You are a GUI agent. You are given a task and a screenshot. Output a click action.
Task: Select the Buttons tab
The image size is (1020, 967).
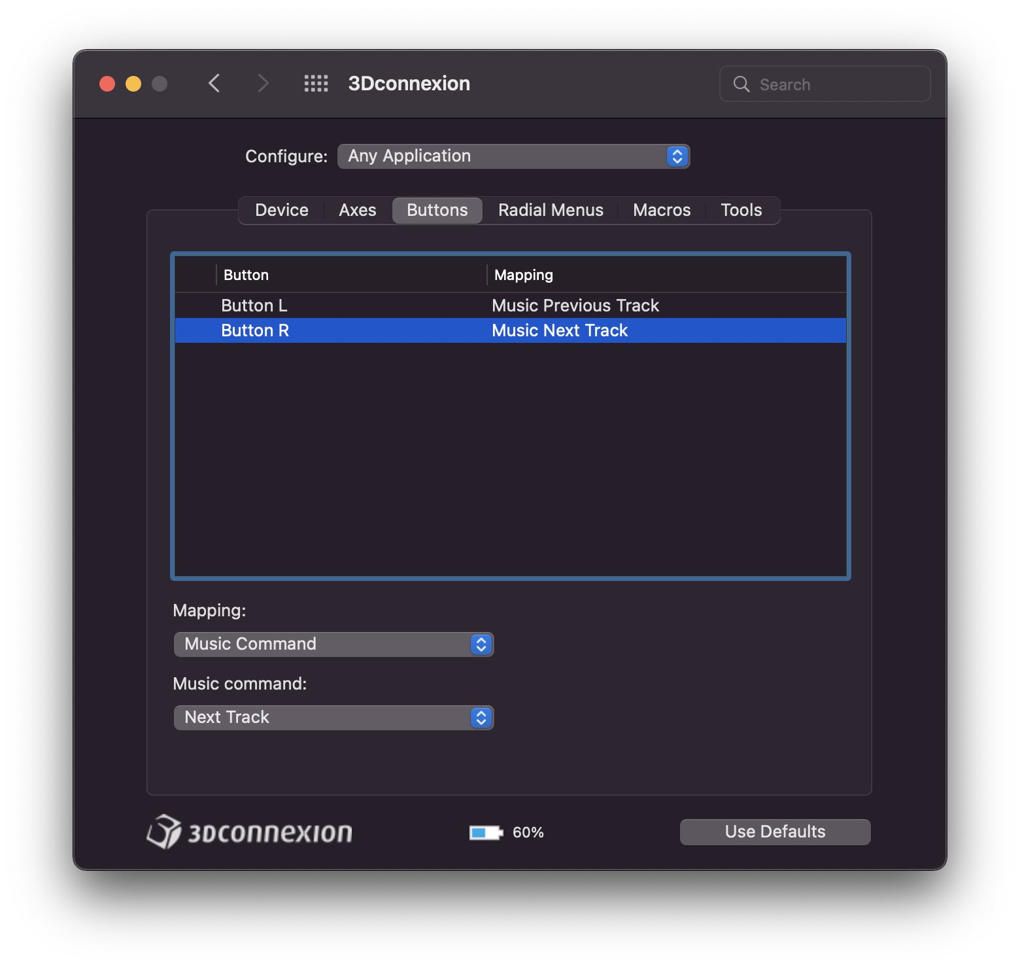[x=437, y=210]
